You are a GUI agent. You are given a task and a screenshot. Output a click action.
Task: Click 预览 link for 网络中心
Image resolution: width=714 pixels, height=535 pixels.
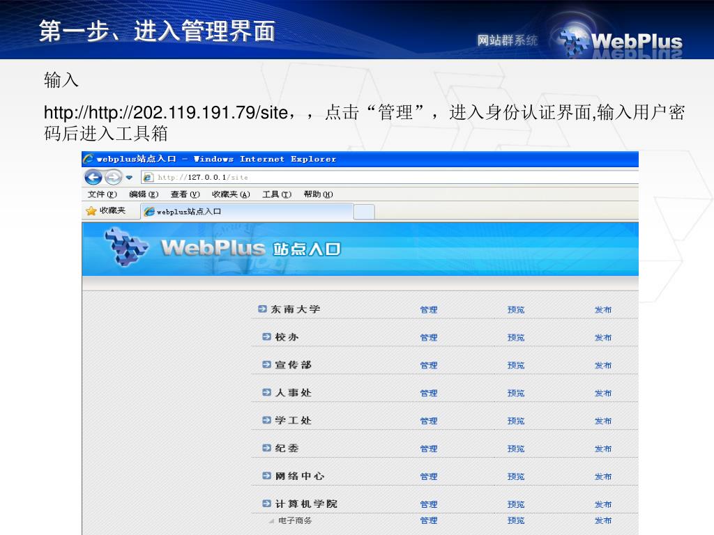[x=516, y=476]
